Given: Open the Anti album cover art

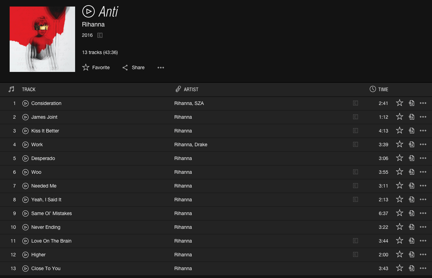Looking at the screenshot, I should pyautogui.click(x=42, y=39).
